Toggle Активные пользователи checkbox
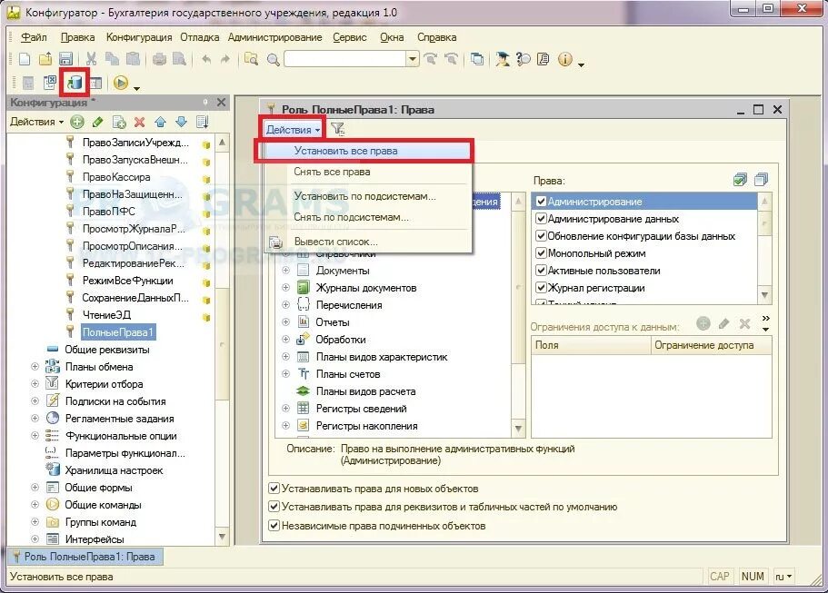The height and width of the screenshot is (593, 828). tap(541, 271)
